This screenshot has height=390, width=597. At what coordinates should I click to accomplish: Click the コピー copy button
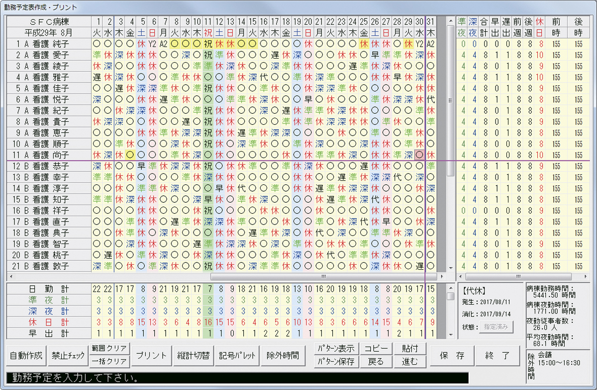coord(376,348)
